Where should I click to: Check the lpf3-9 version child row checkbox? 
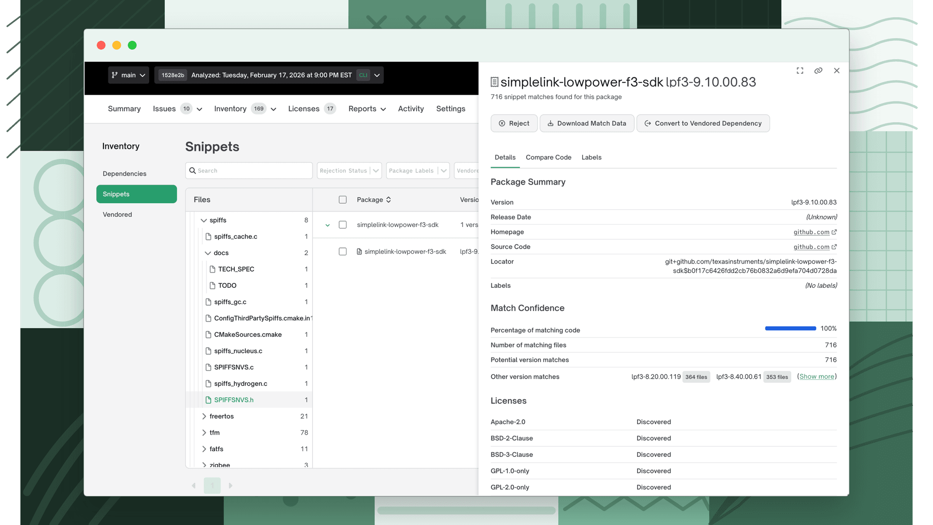(343, 252)
